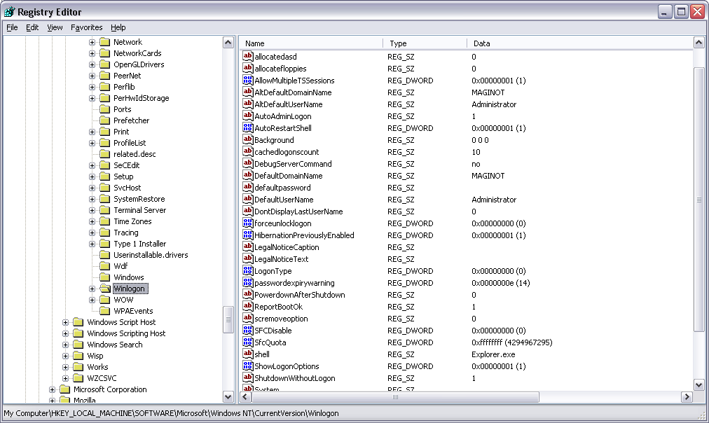This screenshot has width=709, height=423.
Task: Click the string icon beside ShutdownWithoutLogon
Action: click(248, 377)
